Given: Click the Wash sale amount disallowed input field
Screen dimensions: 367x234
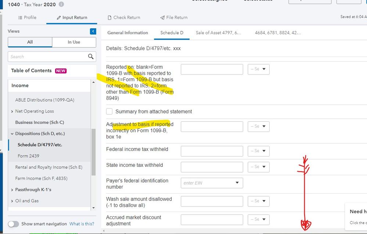Looking at the screenshot, I should [212, 201].
